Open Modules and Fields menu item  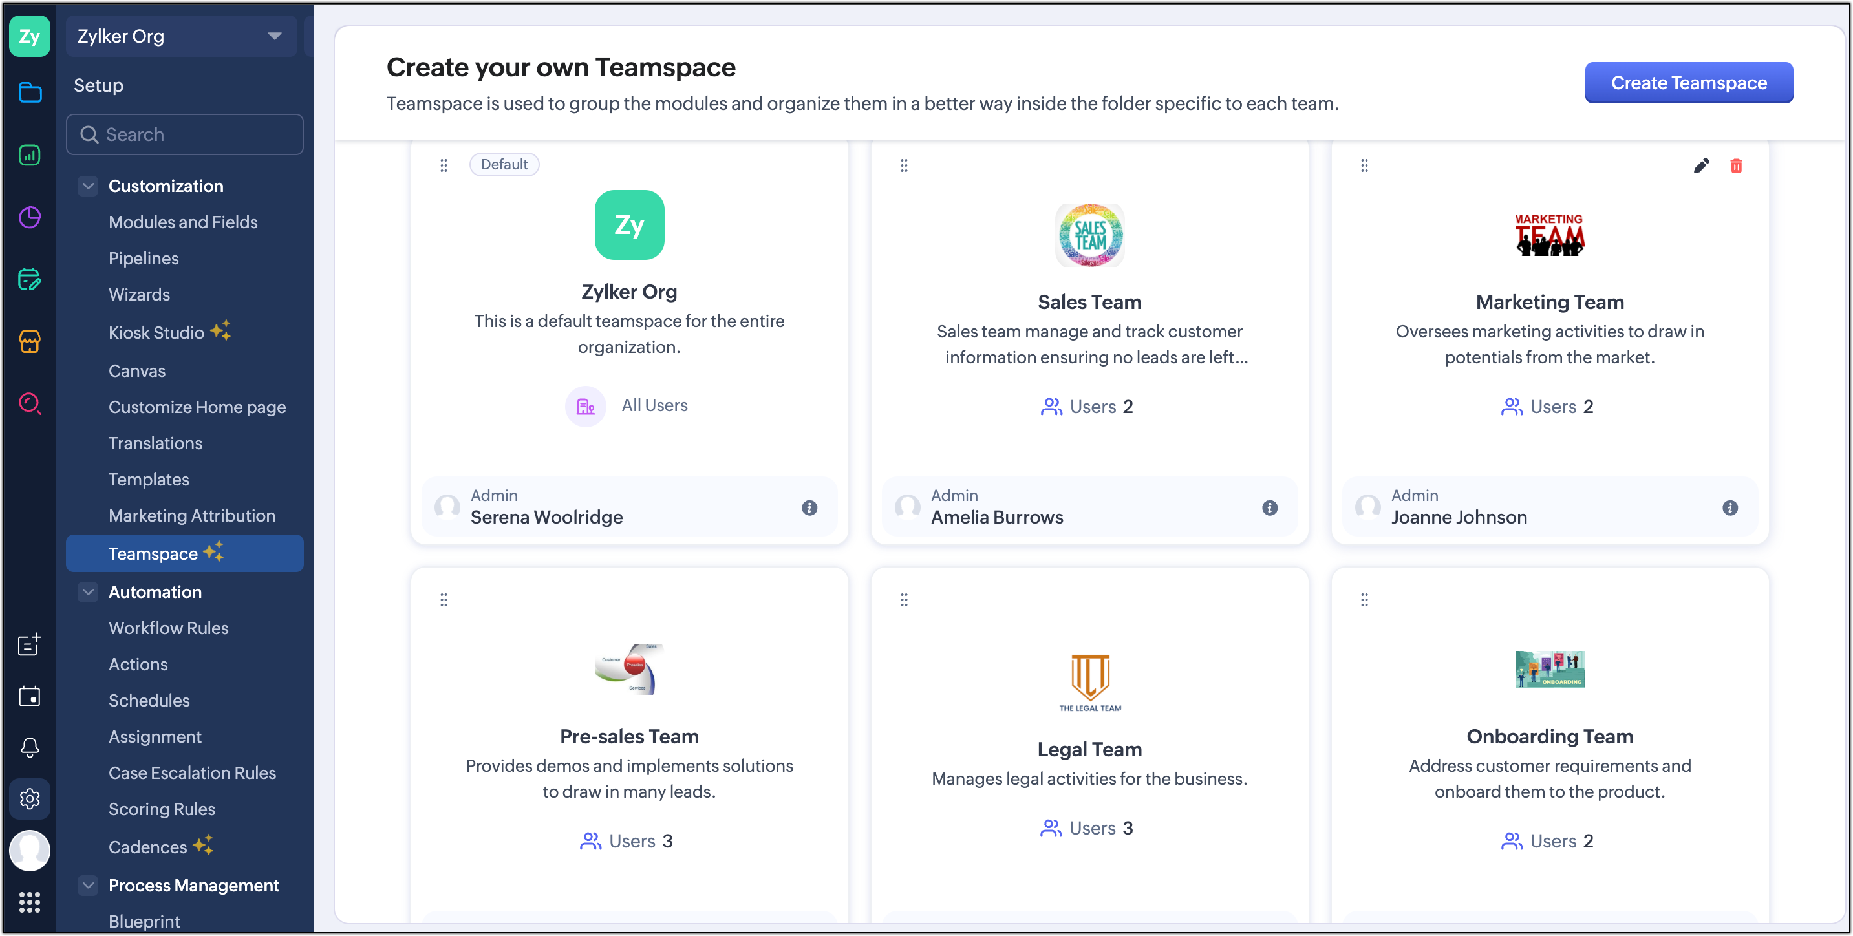pos(183,222)
